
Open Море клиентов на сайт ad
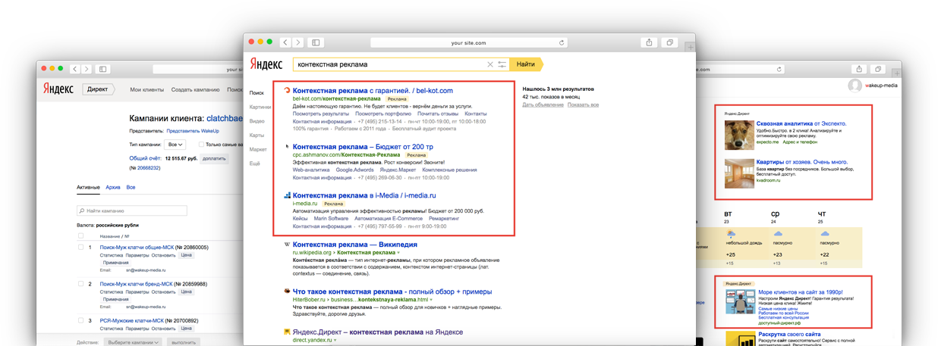(801, 291)
